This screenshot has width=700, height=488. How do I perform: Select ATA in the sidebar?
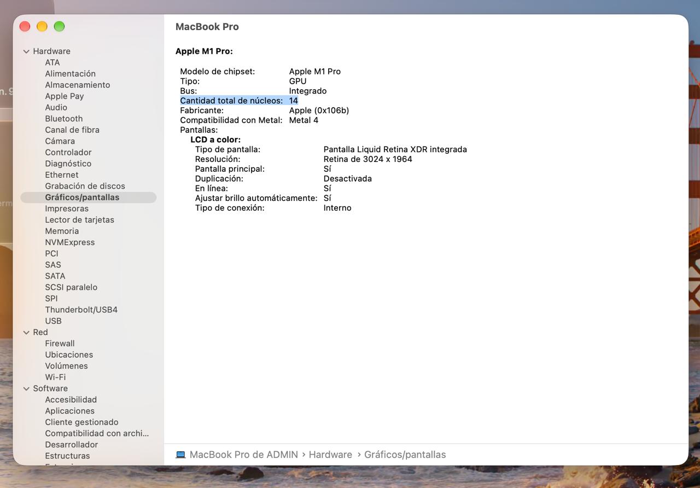(x=52, y=62)
